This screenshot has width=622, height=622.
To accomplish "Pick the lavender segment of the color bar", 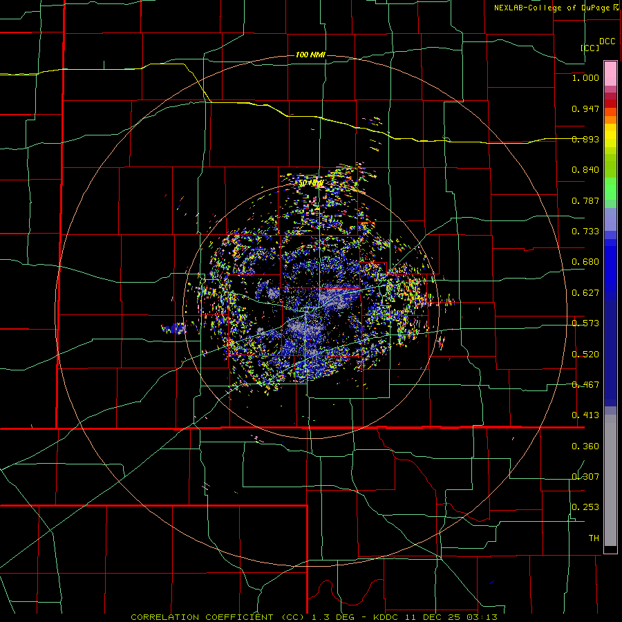I will pos(610,219).
